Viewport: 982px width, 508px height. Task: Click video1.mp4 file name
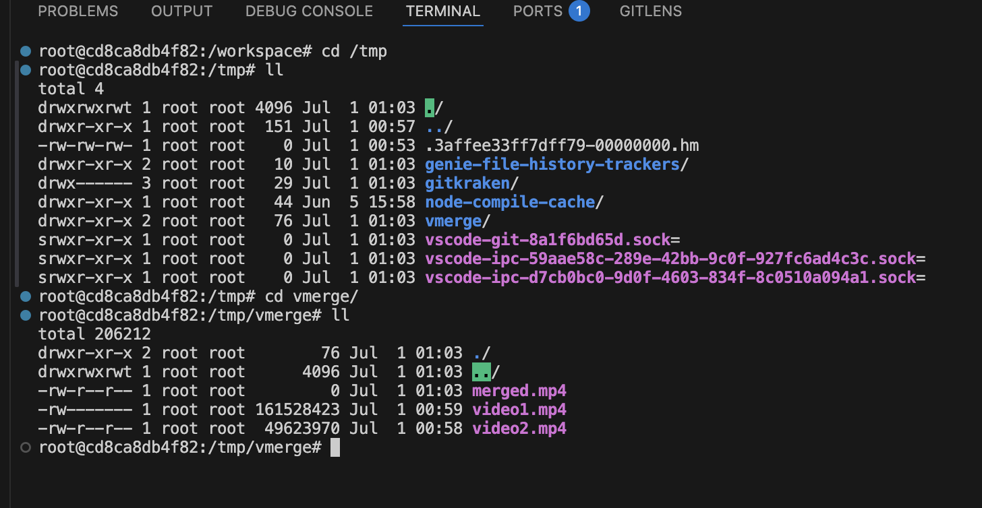(x=519, y=410)
